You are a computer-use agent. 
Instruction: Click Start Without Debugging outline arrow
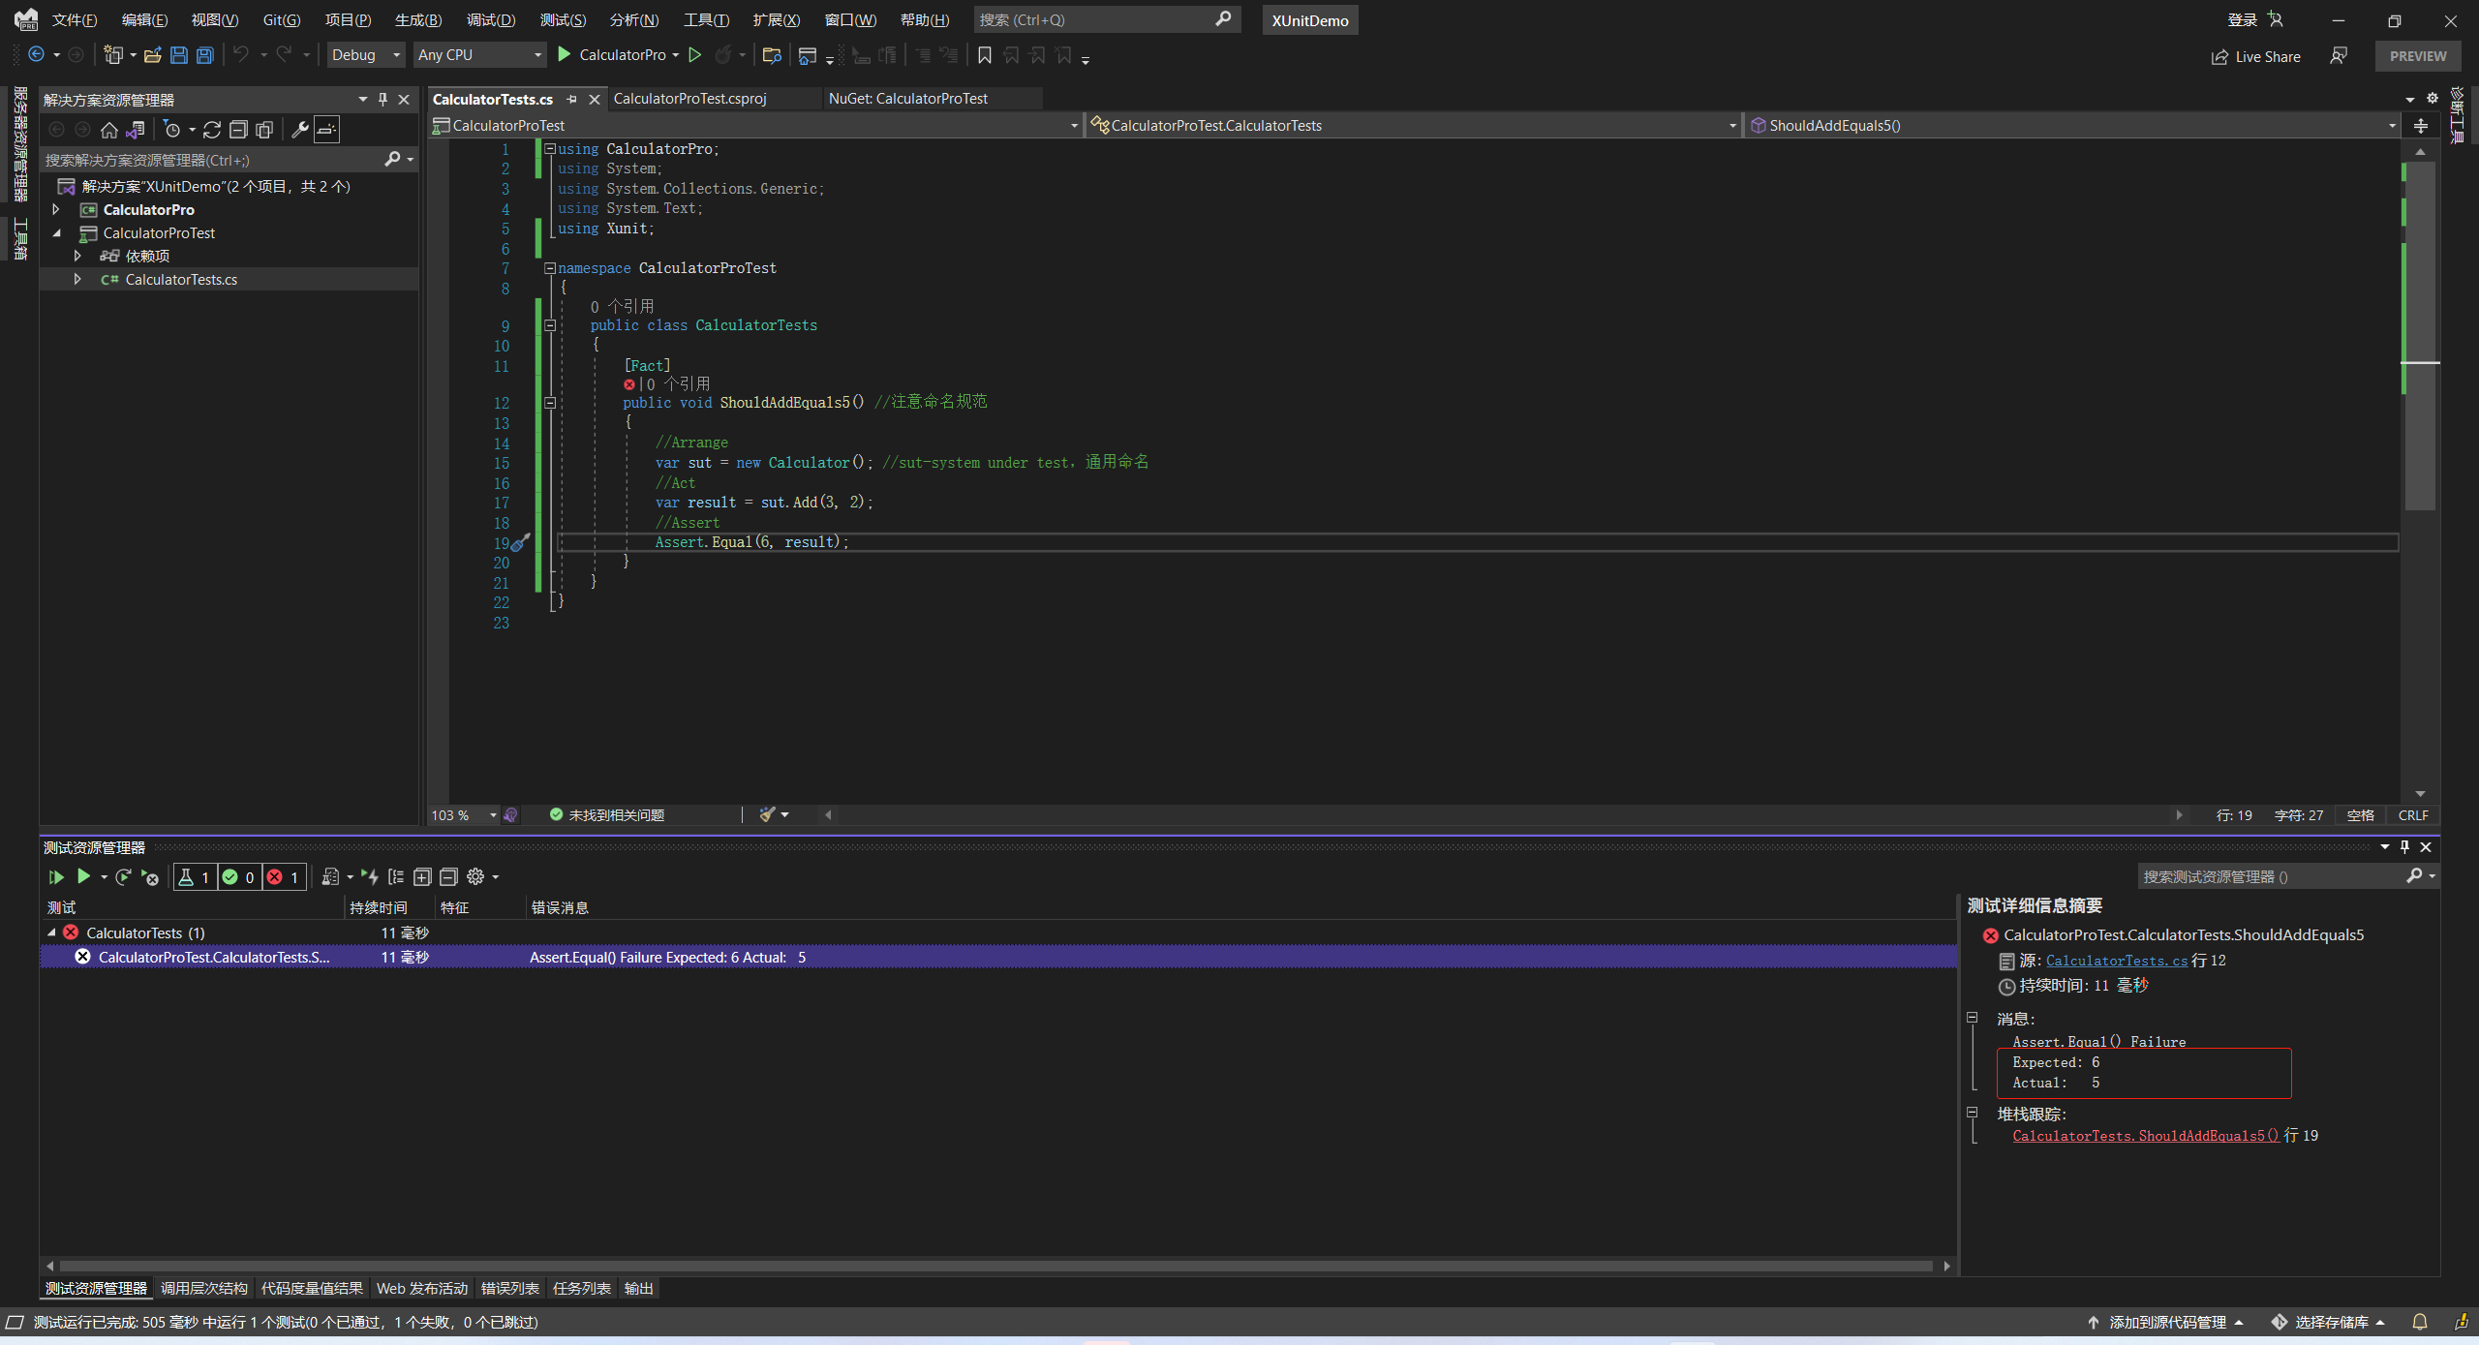coord(694,55)
